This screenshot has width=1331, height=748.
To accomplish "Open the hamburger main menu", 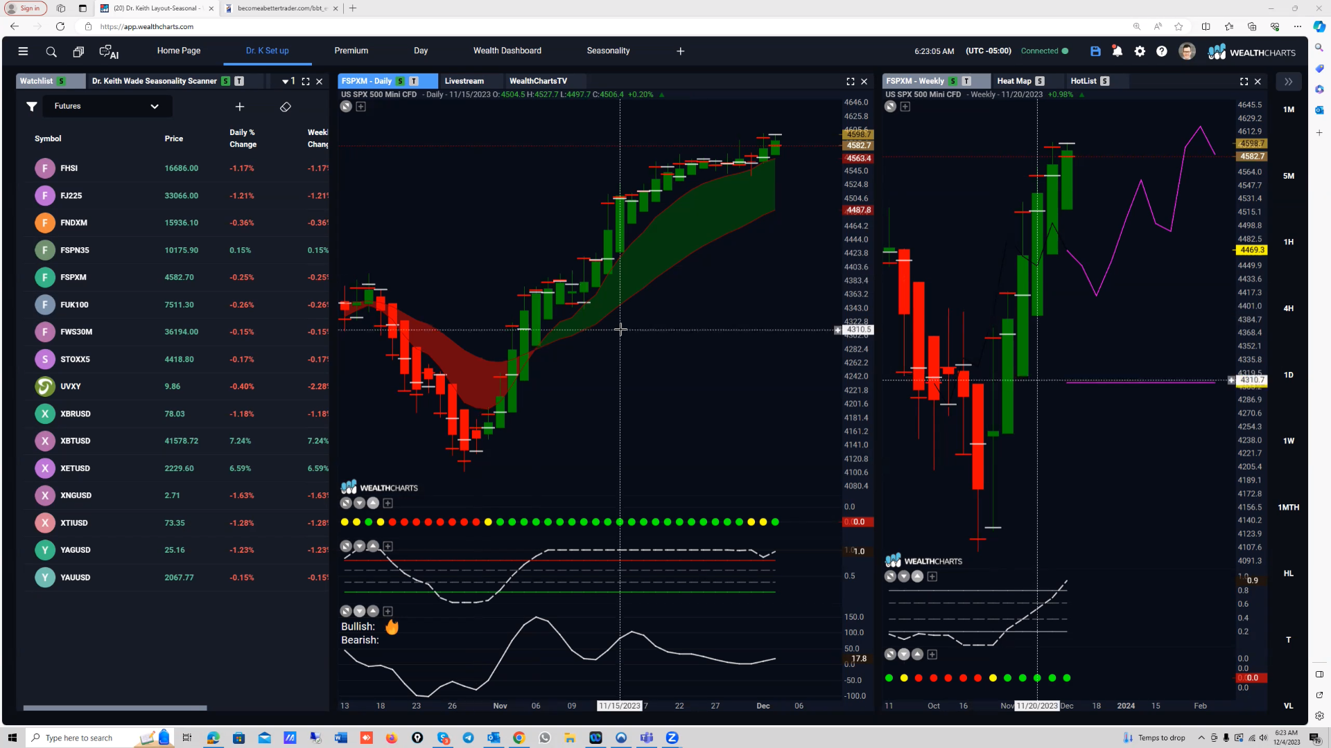I will pos(23,51).
